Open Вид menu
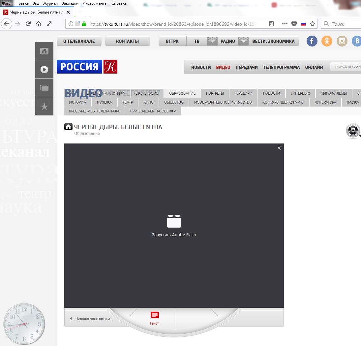The image size is (361, 346). point(36,3)
